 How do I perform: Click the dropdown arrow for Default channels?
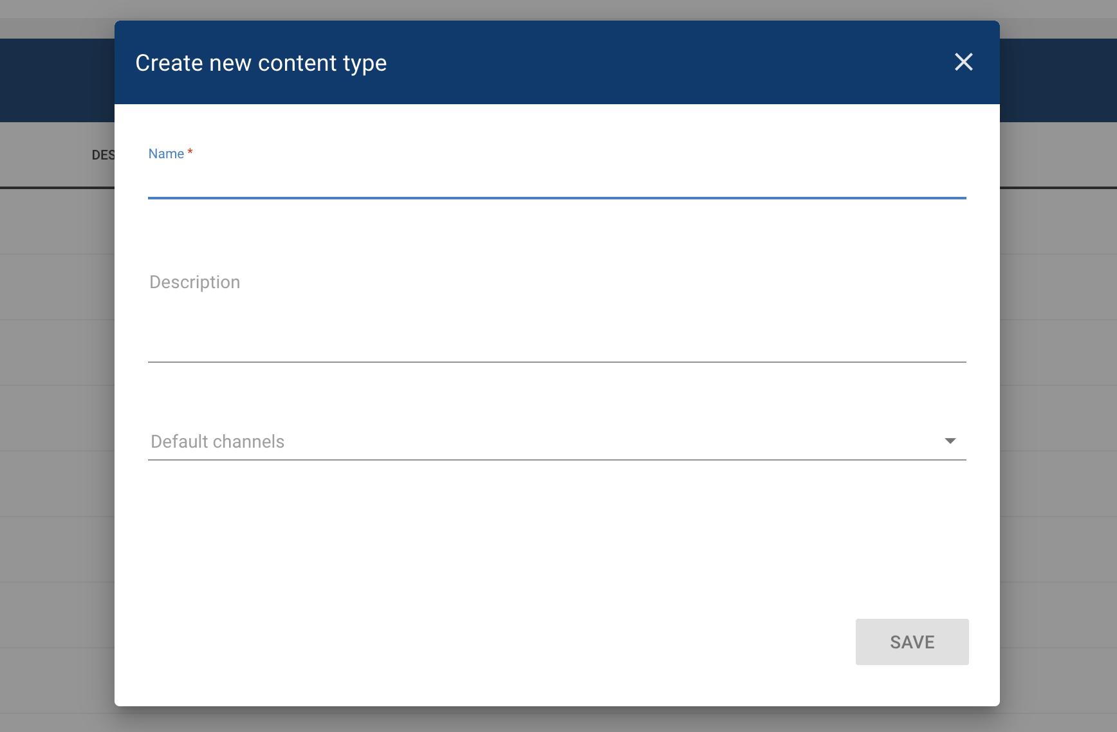click(950, 441)
